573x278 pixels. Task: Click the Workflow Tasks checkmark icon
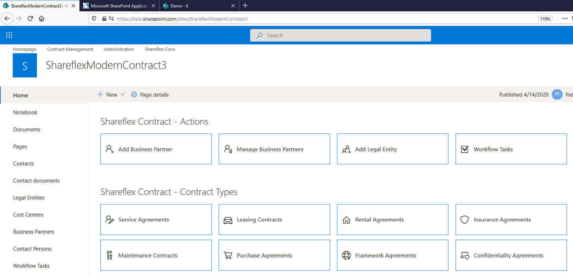[x=464, y=149]
